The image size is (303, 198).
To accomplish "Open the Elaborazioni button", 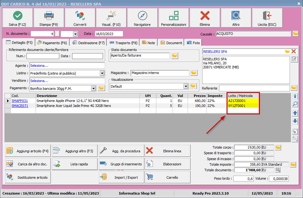I will (168, 164).
